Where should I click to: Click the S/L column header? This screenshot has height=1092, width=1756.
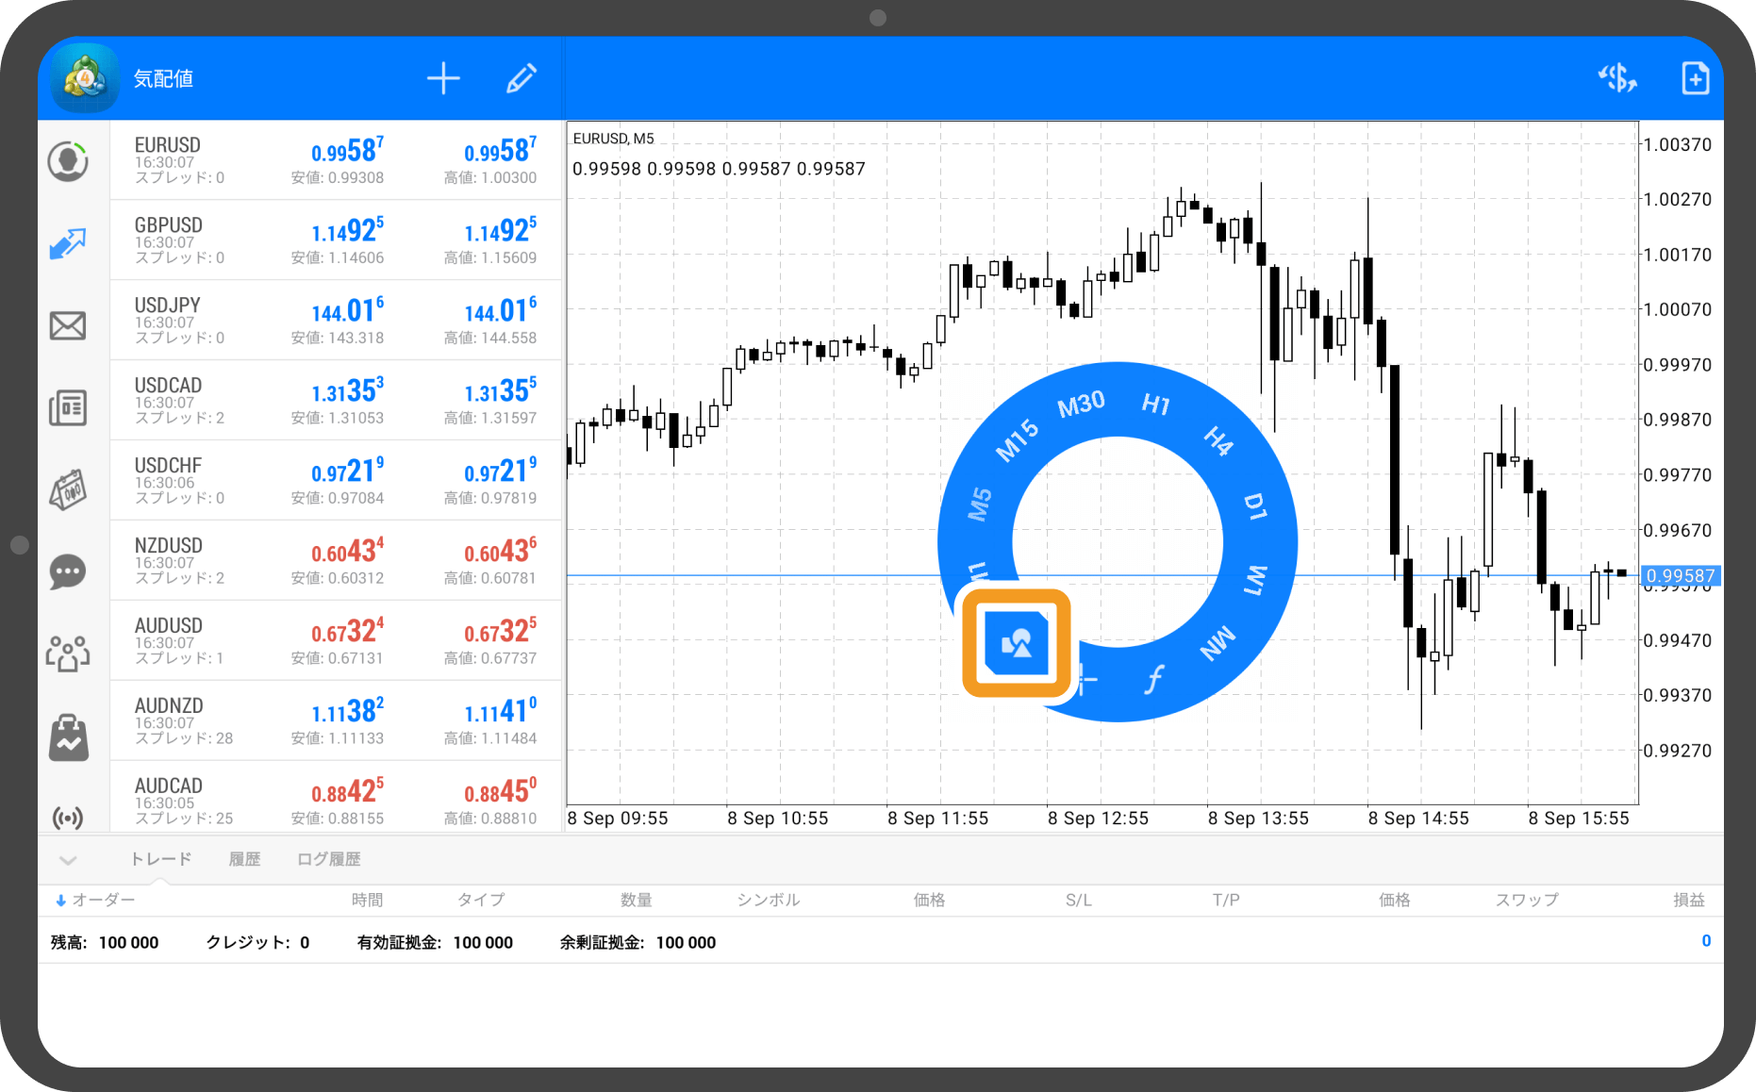click(x=1079, y=900)
